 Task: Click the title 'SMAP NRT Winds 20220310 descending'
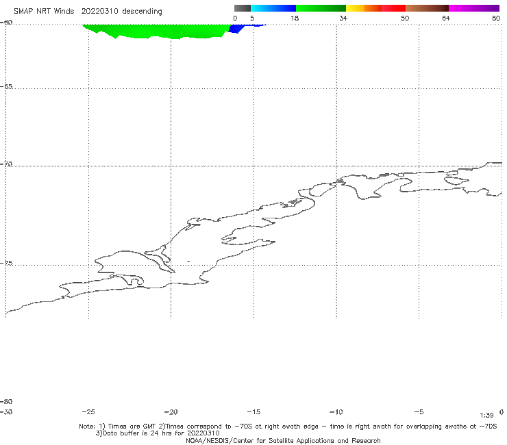[88, 12]
